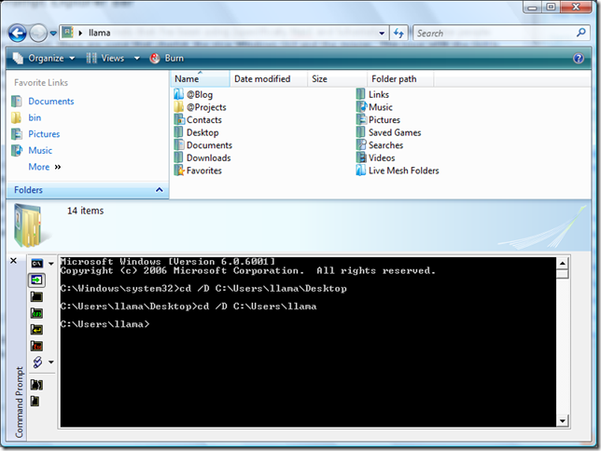Select the Live Mesh Folders icon
The height and width of the screenshot is (451, 601).
click(360, 170)
